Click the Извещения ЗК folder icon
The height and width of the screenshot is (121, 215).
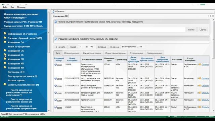click(5, 54)
